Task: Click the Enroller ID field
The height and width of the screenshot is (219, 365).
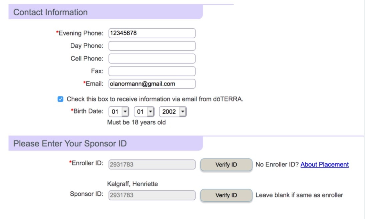Action: [152, 165]
